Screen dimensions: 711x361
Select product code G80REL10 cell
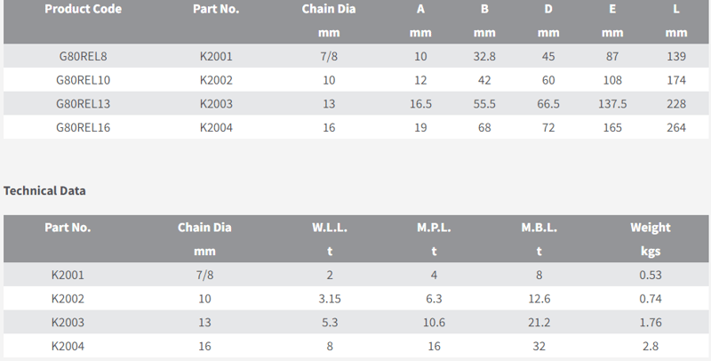pos(83,80)
